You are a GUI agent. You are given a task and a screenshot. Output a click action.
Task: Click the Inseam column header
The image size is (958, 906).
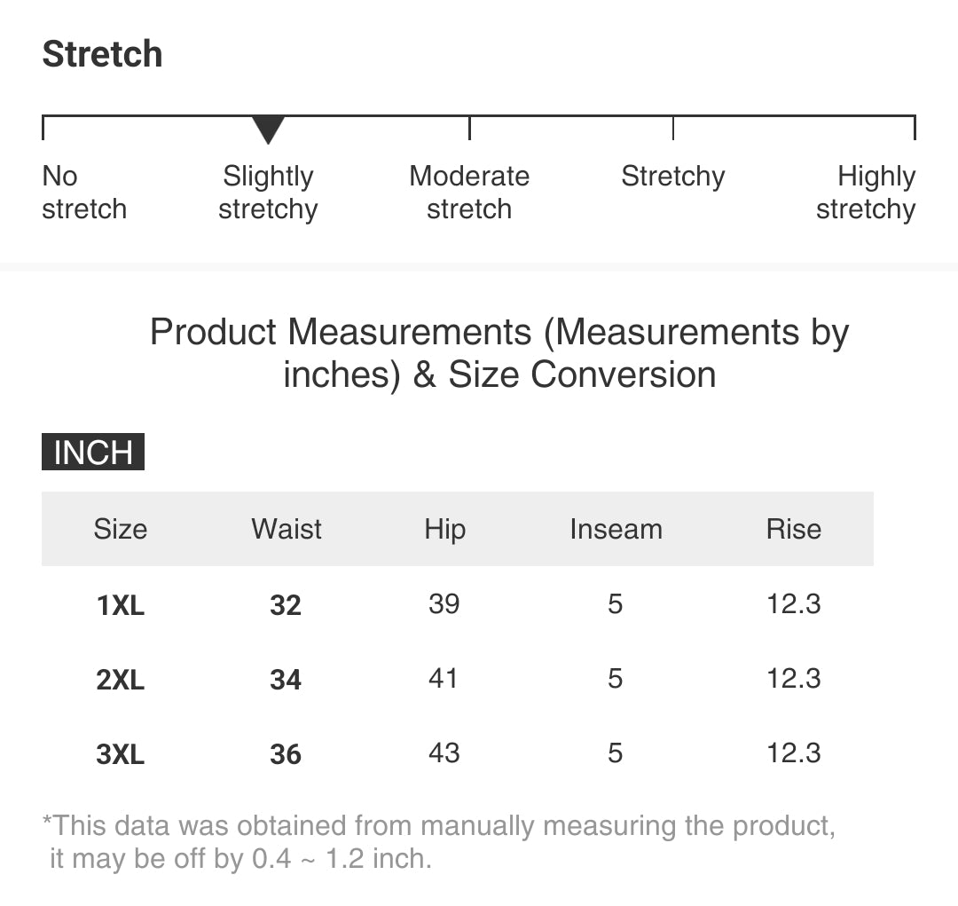click(x=616, y=529)
